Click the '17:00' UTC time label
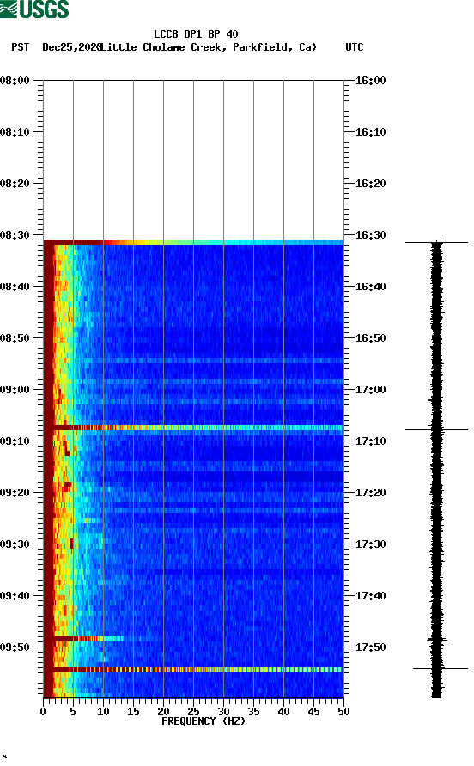474x766 pixels. pos(370,389)
